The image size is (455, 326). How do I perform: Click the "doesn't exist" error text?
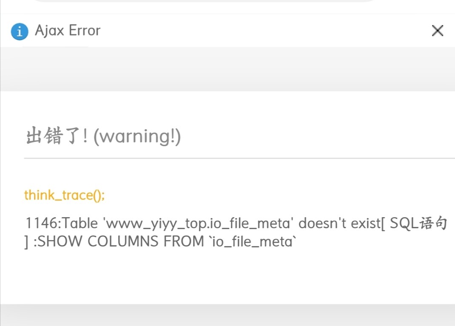click(x=339, y=223)
